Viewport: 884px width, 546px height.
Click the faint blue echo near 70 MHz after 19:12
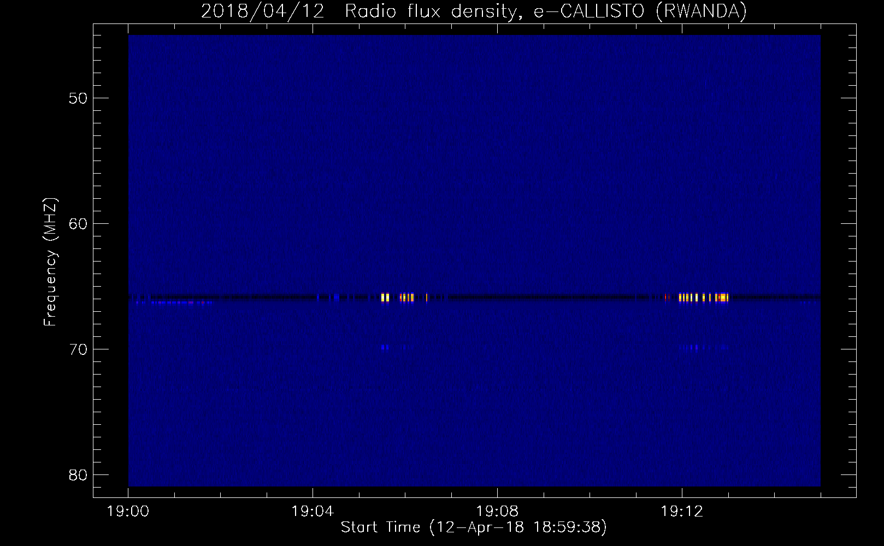click(x=704, y=347)
